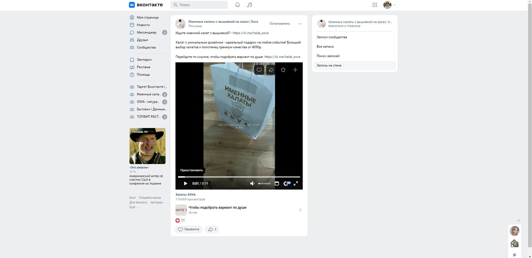
Task: Mute the video with the speaker icon
Action: point(252,183)
